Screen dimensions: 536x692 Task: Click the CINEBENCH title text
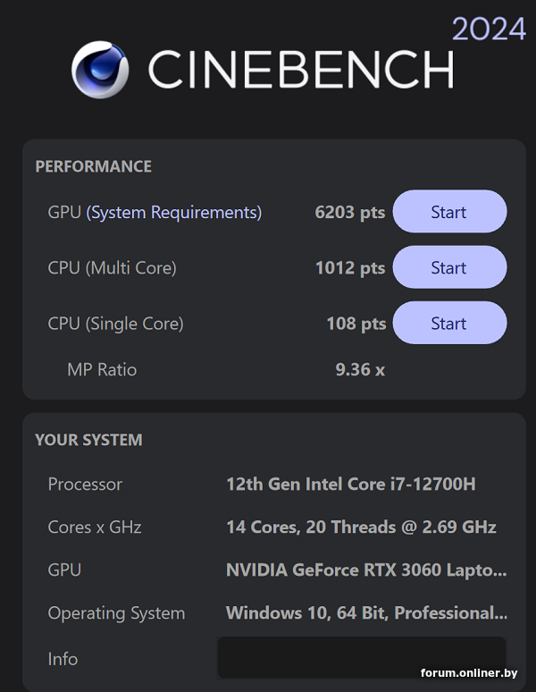tap(300, 70)
